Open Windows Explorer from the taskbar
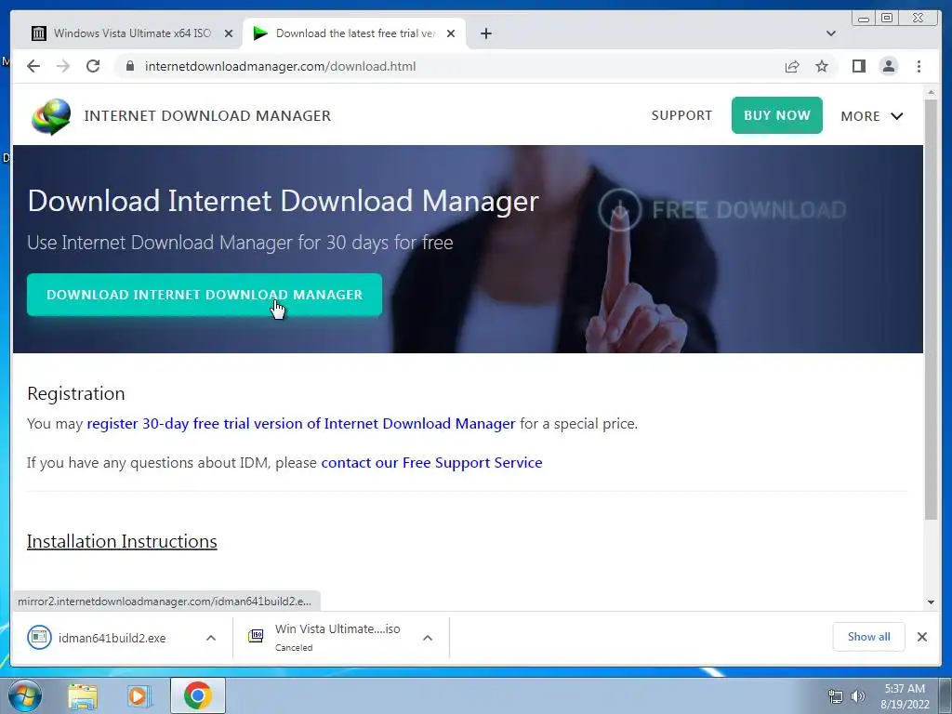The width and height of the screenshot is (952, 714). (x=83, y=695)
